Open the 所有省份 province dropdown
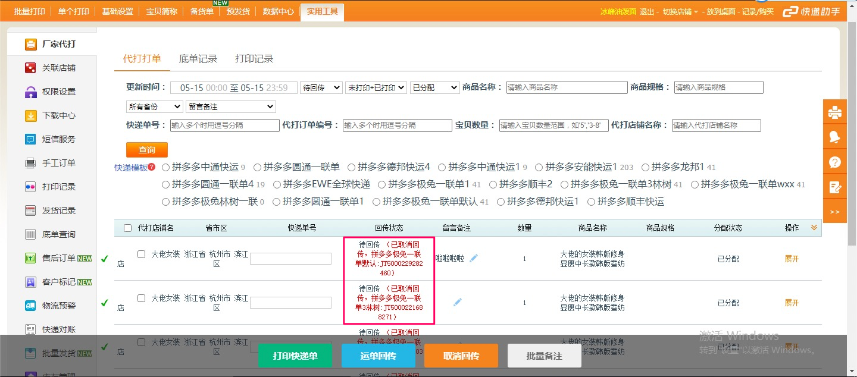This screenshot has width=857, height=377. 155,106
